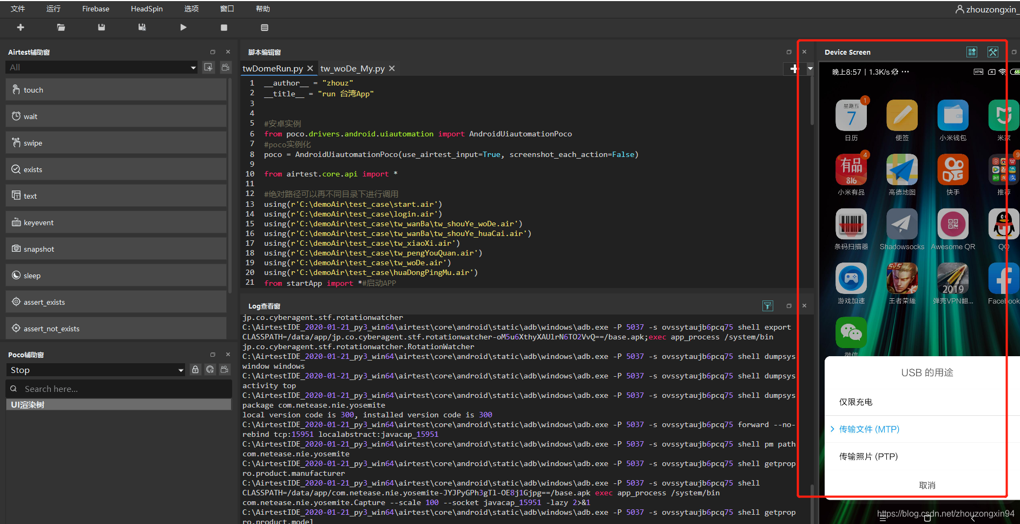This screenshot has width=1020, height=524.
Task: Switch to tw_woDe_My.py tab
Action: (x=352, y=69)
